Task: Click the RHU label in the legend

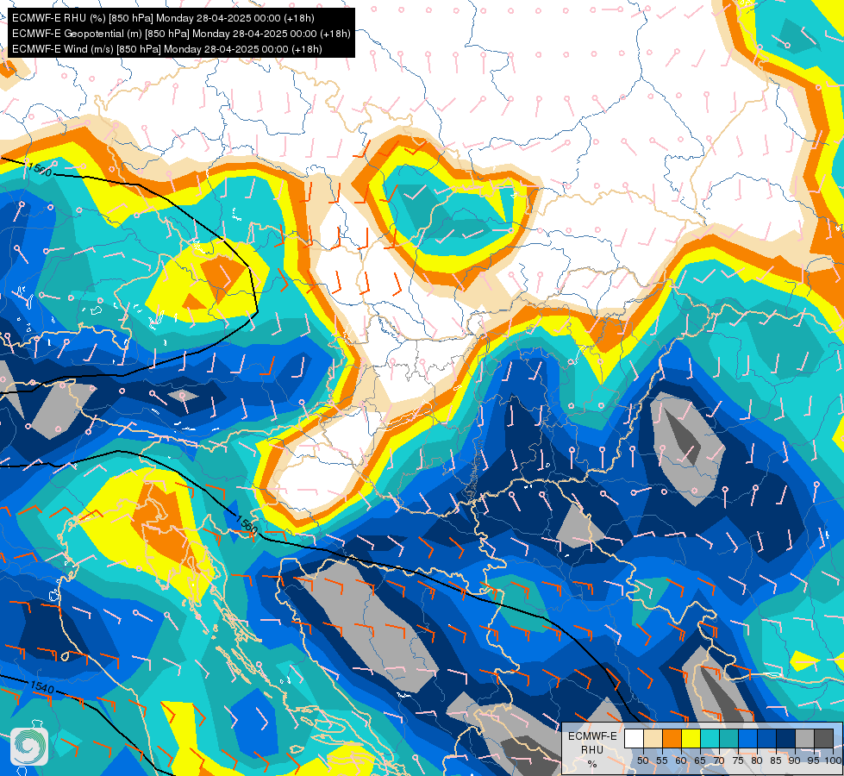Action: coord(592,750)
